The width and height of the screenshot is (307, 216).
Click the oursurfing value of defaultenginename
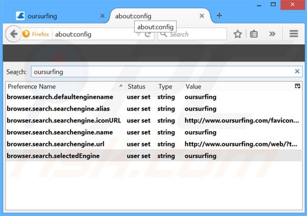201,97
